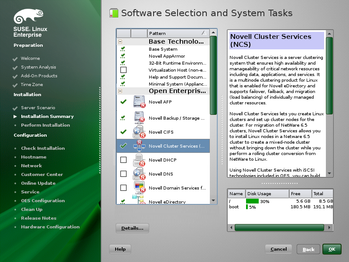The height and width of the screenshot is (262, 349).
Task: Click the Novell Cluster Services icon
Action: pyautogui.click(x=139, y=146)
